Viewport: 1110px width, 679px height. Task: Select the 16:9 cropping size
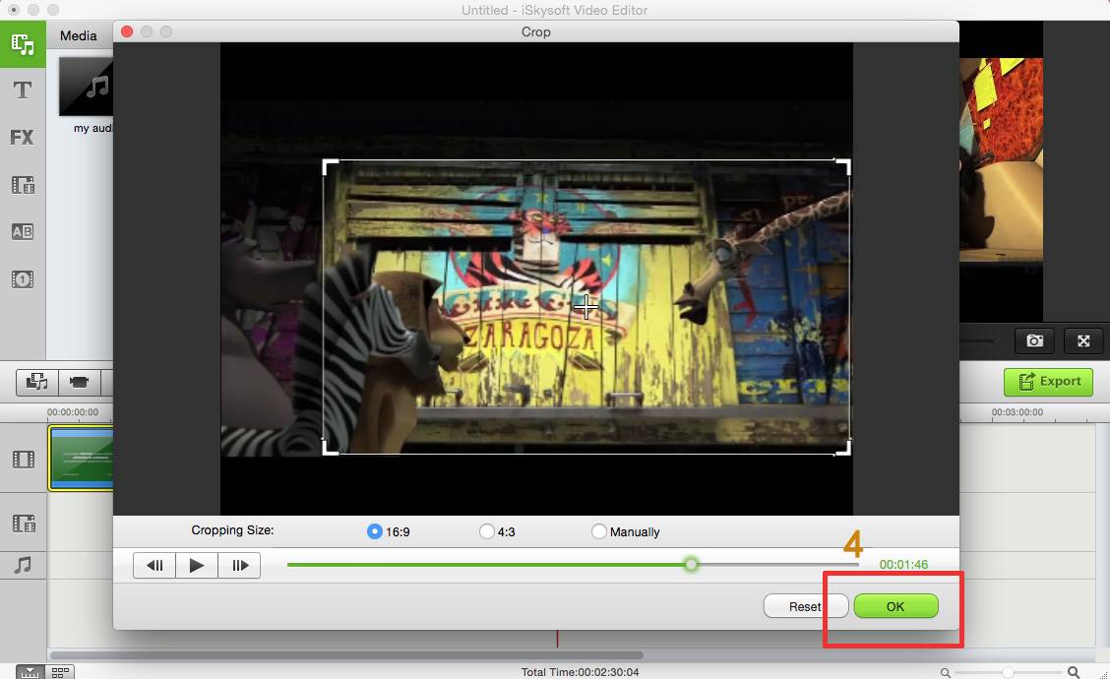pyautogui.click(x=374, y=531)
